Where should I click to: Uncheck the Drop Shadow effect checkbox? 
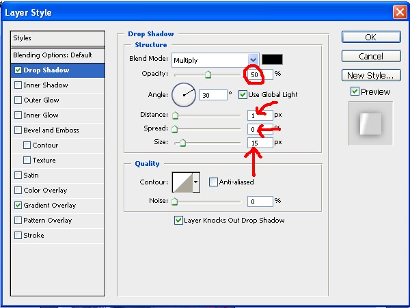pyautogui.click(x=18, y=70)
